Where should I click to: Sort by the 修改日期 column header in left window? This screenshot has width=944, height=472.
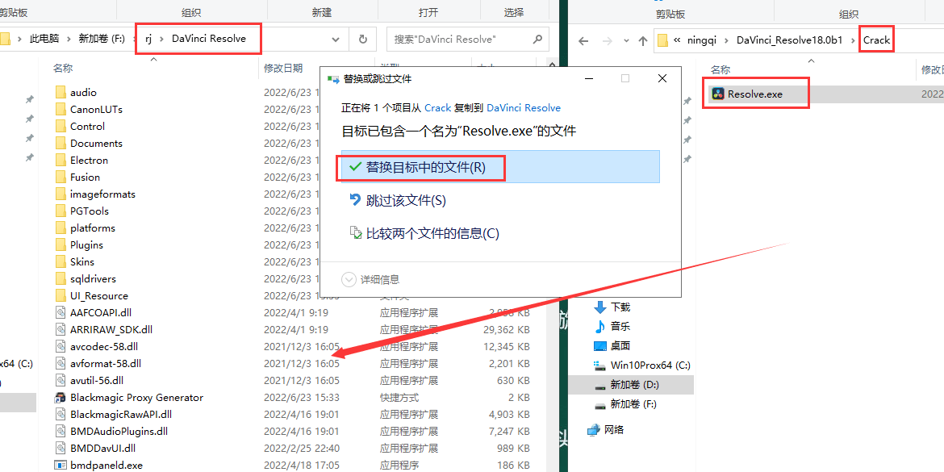pos(283,68)
